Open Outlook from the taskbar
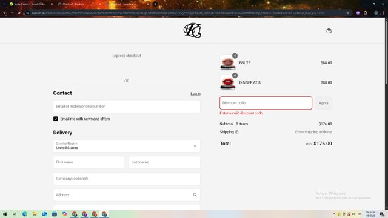The height and width of the screenshot is (218, 388). tap(44, 214)
